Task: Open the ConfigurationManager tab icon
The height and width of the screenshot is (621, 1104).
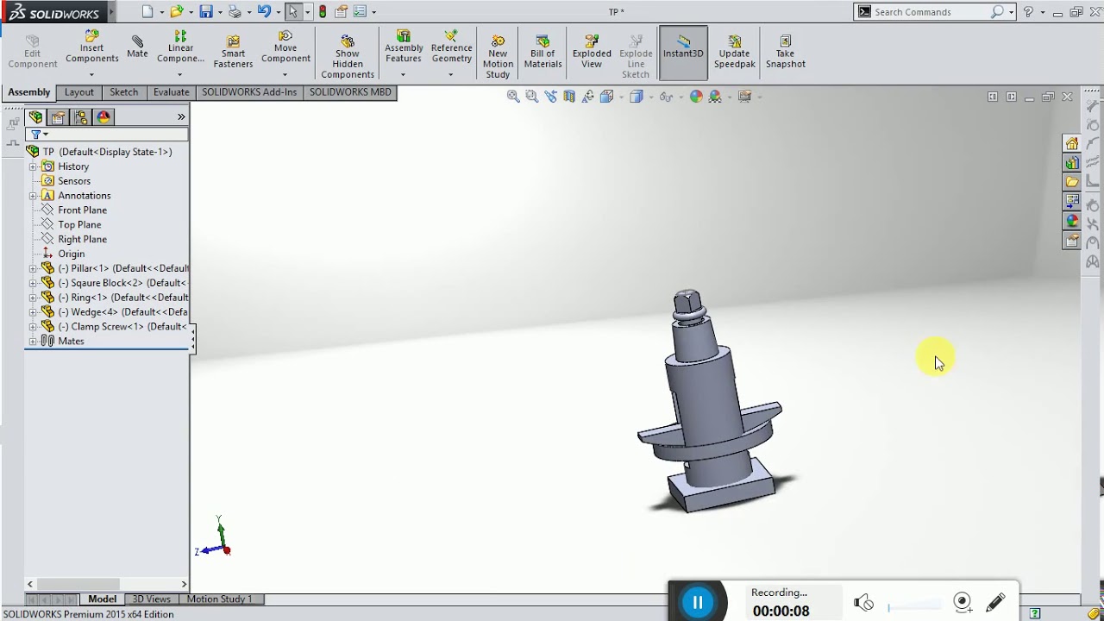Action: point(81,117)
